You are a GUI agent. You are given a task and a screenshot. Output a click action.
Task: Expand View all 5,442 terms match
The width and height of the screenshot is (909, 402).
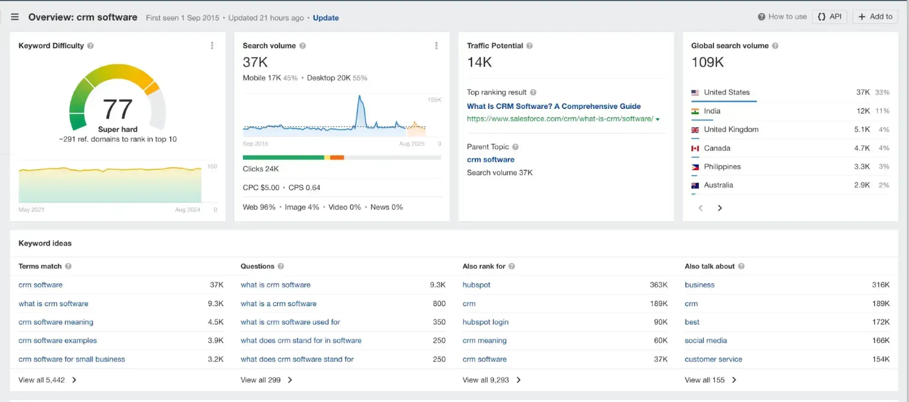click(x=48, y=380)
